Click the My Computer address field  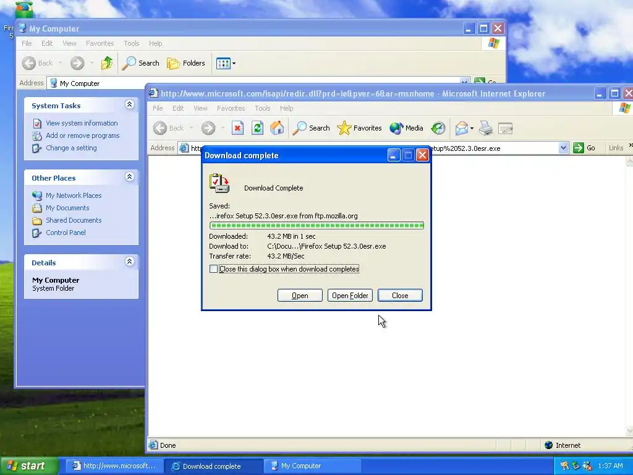(x=258, y=83)
